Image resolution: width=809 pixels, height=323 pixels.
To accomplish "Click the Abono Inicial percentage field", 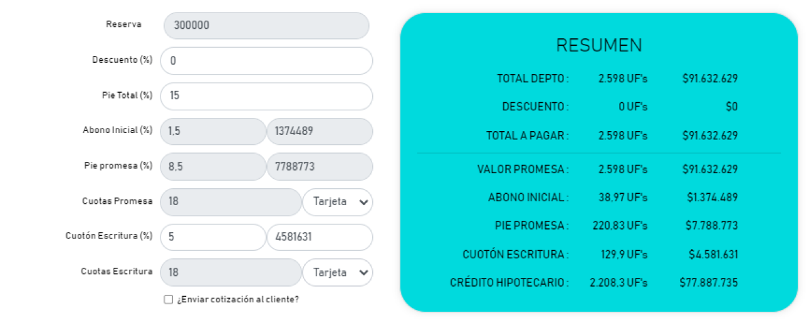I will 213,132.
